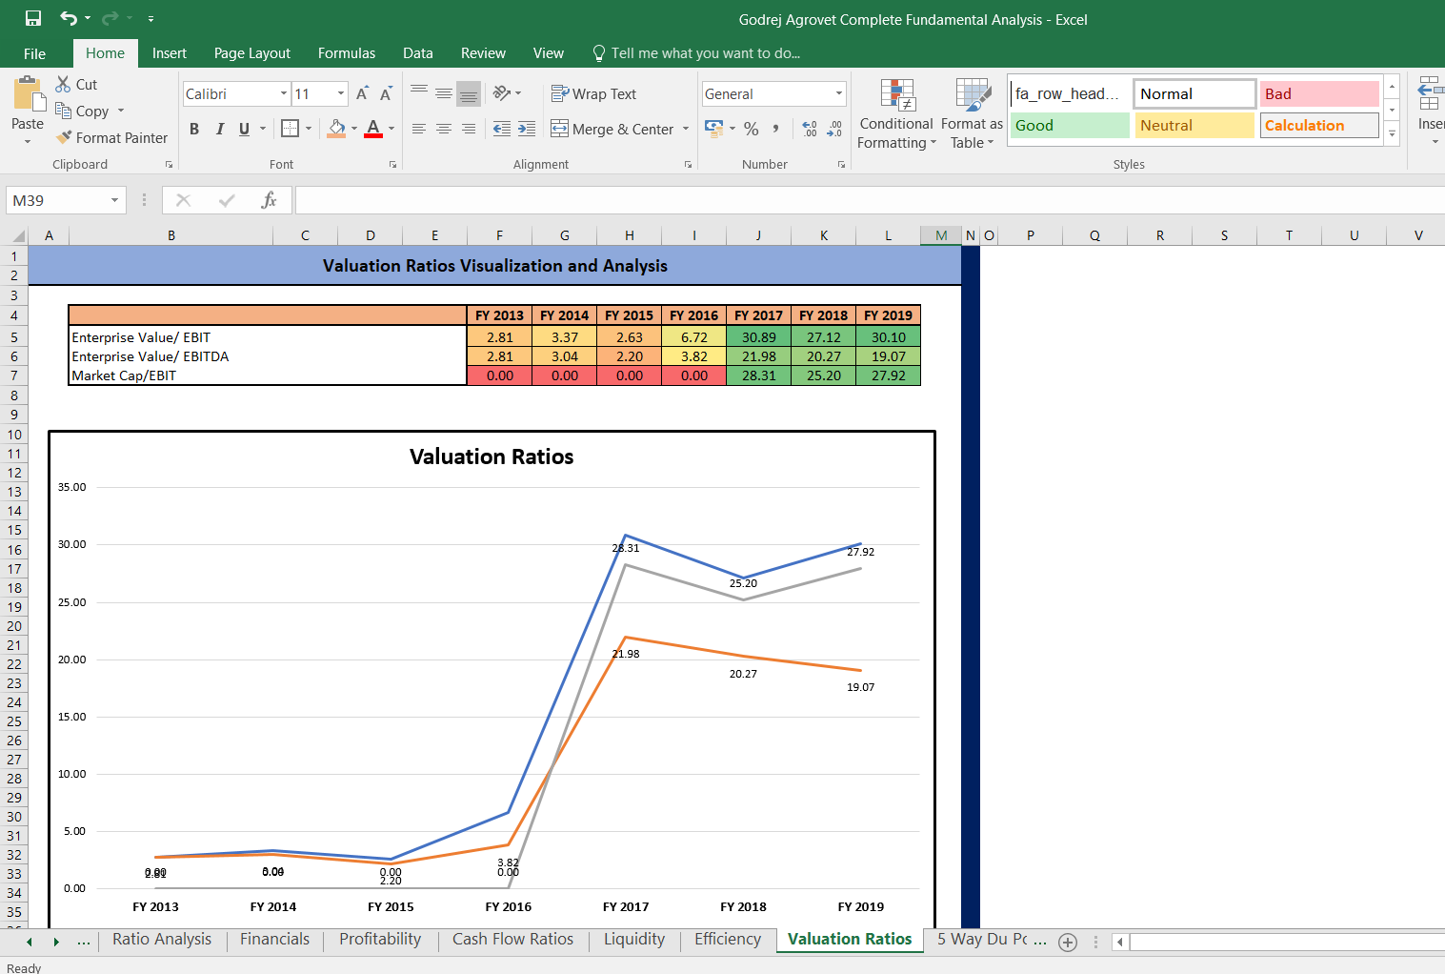Open the Number format dialog launcher
1445x974 pixels.
pos(841,165)
